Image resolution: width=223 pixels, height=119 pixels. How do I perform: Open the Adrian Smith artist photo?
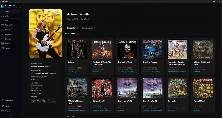coord(46,33)
